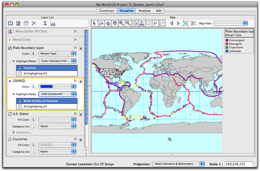Collapse Plate Boundary Highlight Mode triangle
Image resolution: width=260 pixels, height=171 pixels.
click(14, 61)
